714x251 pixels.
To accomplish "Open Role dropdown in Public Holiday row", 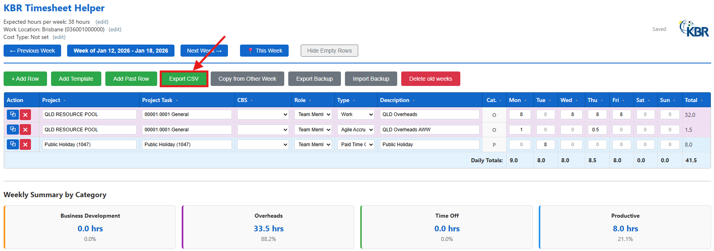I will tap(313, 145).
